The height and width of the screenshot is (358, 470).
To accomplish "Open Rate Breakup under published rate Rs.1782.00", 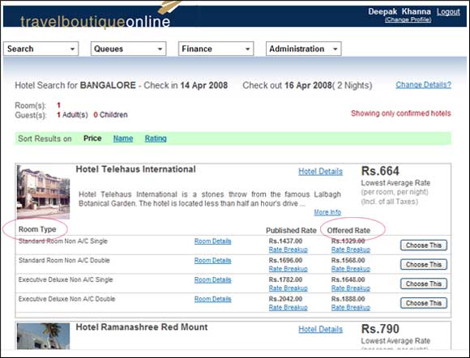I will (x=288, y=288).
